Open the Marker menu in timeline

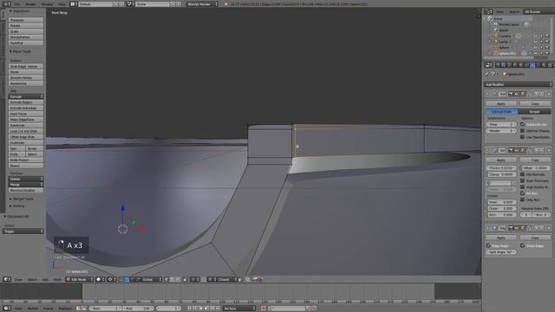coord(33,309)
